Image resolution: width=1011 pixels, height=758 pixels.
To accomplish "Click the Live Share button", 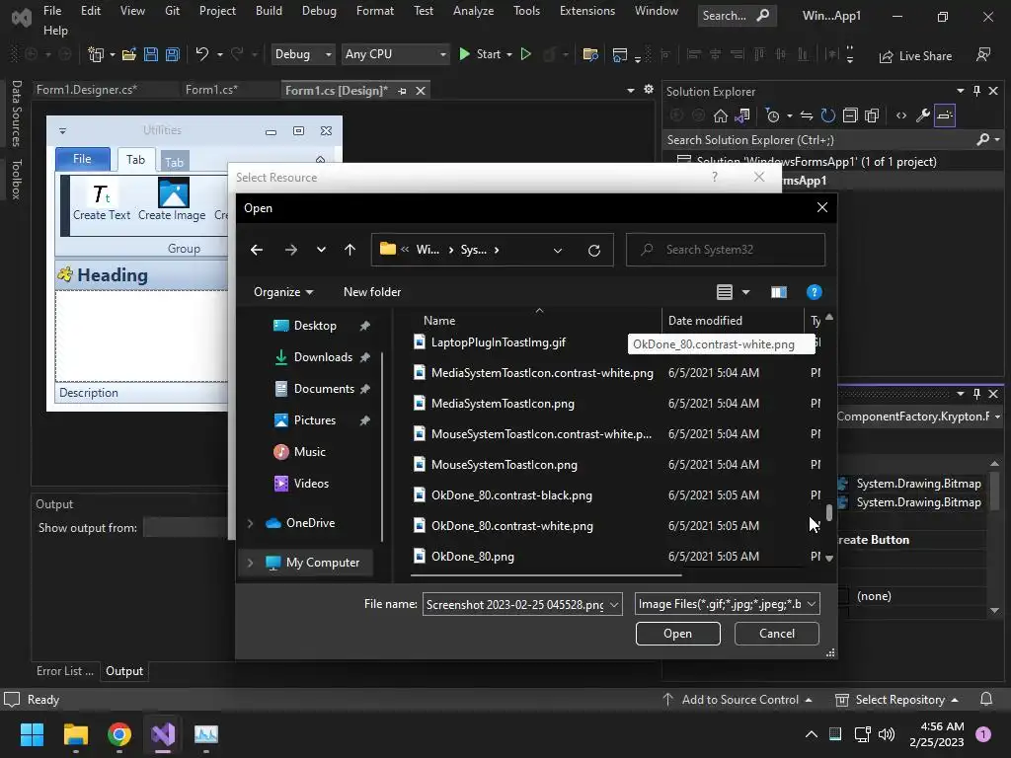I will [915, 56].
